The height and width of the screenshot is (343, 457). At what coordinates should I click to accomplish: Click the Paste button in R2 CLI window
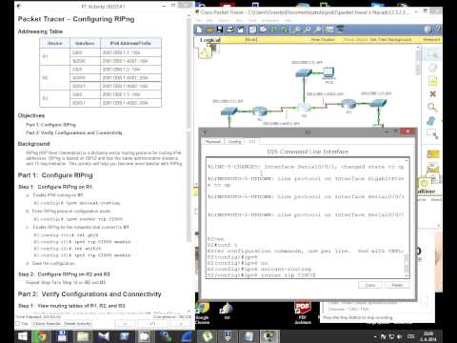point(397,285)
